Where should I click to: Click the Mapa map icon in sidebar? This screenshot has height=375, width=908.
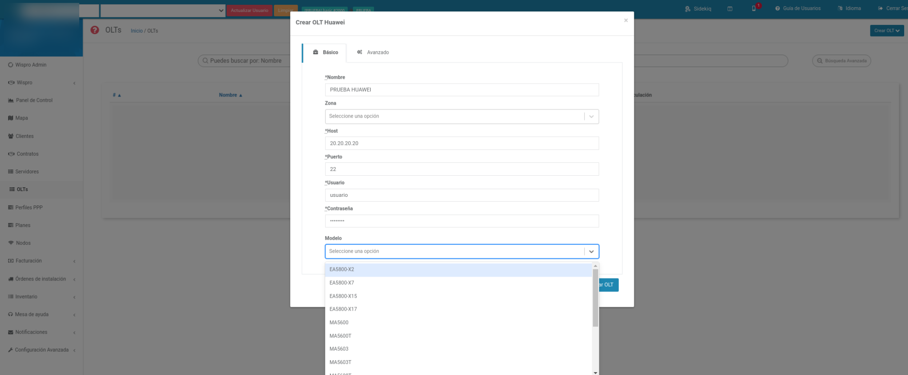[x=11, y=118]
